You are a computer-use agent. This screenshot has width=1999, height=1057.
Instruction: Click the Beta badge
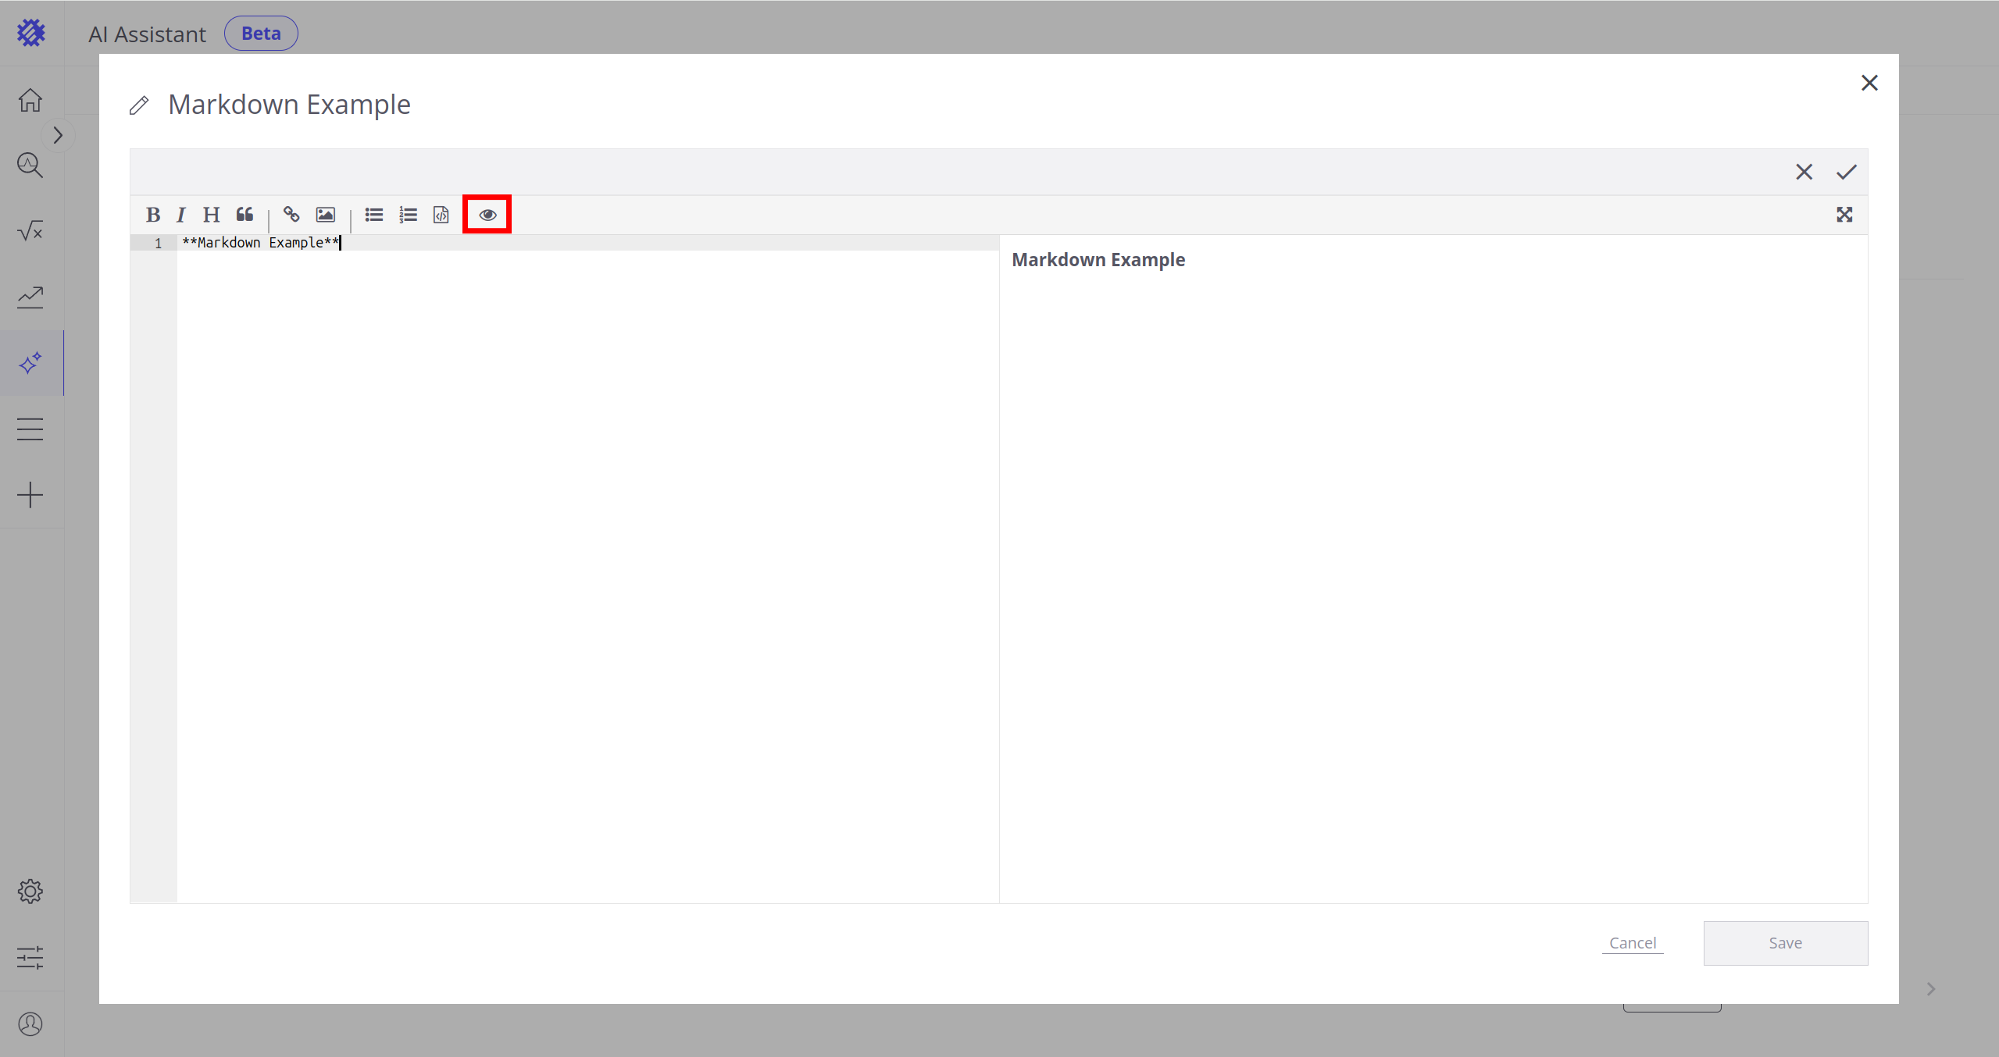[x=261, y=34]
